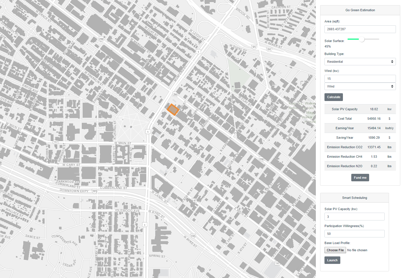Click the No file chosen text

click(x=357, y=250)
